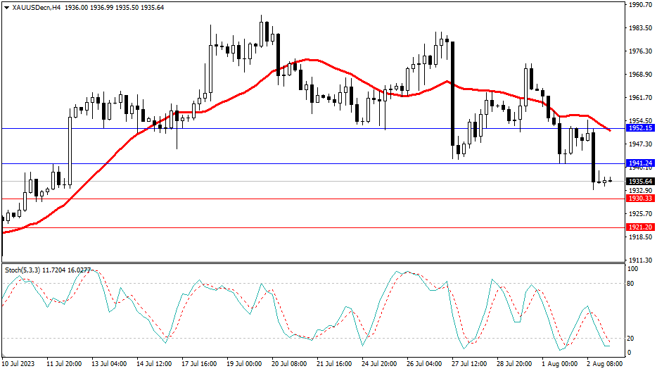Click the red 1921.20 price label
The height and width of the screenshot is (371, 657).
tap(640, 227)
